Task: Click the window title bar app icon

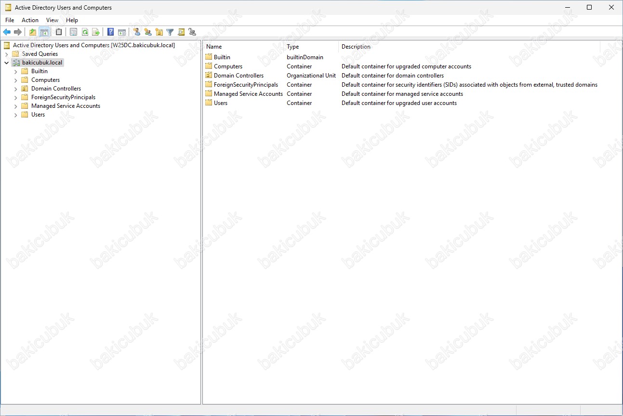Action: point(8,8)
